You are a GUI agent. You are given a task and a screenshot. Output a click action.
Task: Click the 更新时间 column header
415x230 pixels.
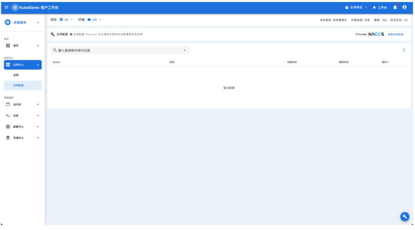pyautogui.click(x=344, y=62)
